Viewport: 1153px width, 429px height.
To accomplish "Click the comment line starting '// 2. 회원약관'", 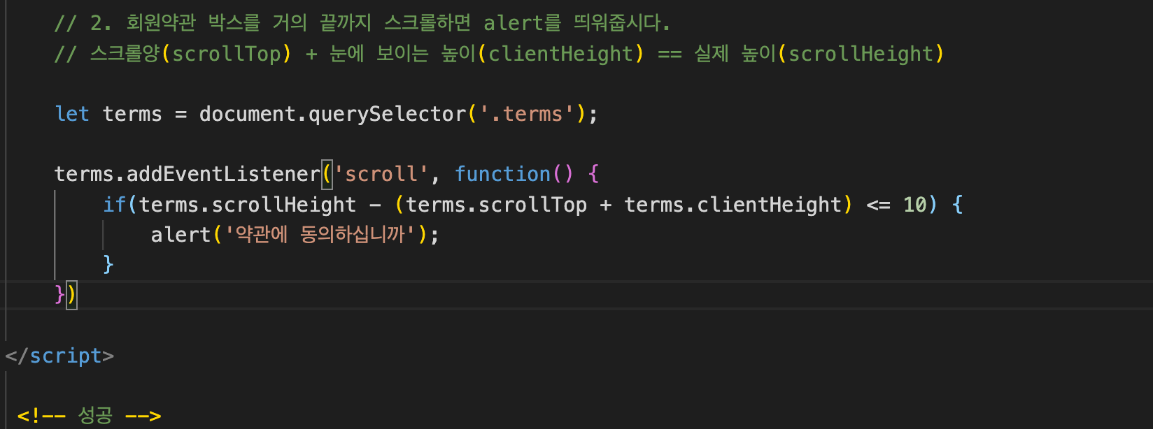I will pos(362,23).
